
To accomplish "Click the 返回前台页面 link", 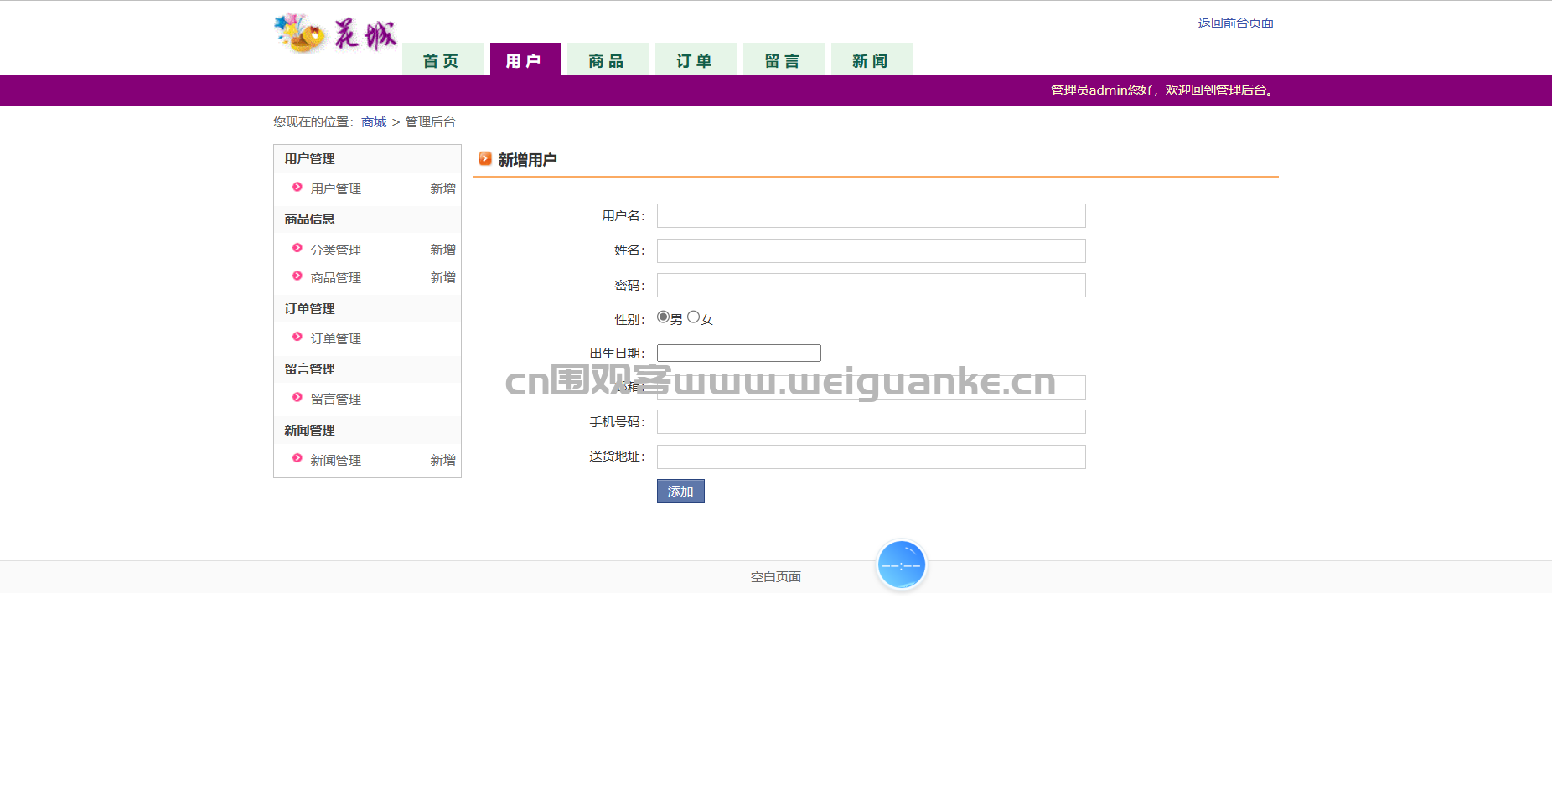I will pos(1235,23).
